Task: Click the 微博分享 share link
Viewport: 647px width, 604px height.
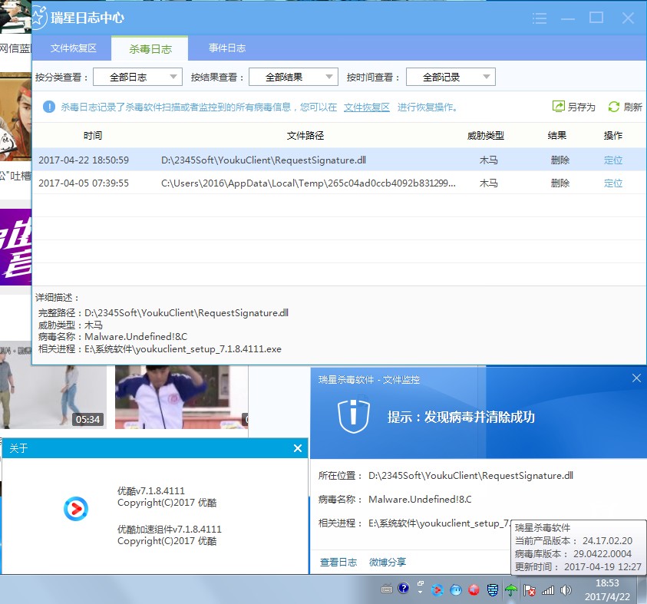Action: [x=388, y=562]
